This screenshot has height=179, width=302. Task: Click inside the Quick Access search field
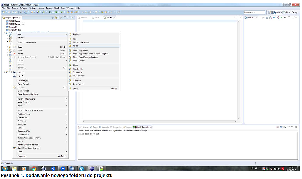pyautogui.click(x=254, y=12)
